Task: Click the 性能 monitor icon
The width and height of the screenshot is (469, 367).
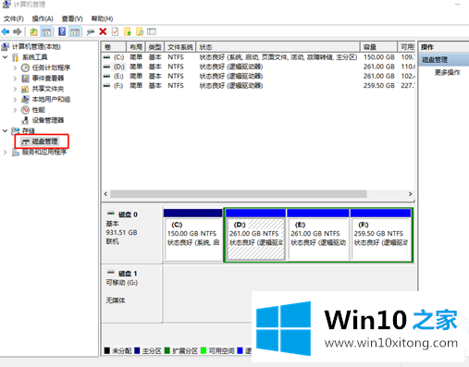Action: coord(25,110)
